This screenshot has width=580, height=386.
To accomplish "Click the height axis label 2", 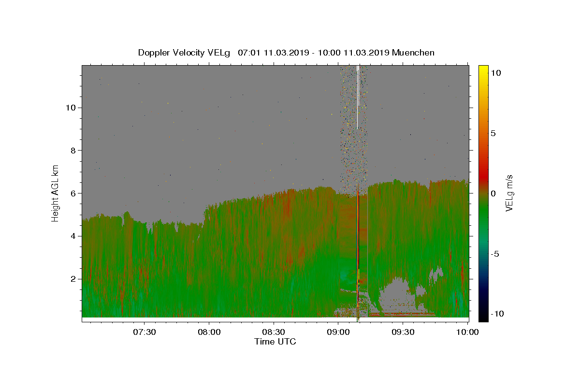I will coord(73,279).
